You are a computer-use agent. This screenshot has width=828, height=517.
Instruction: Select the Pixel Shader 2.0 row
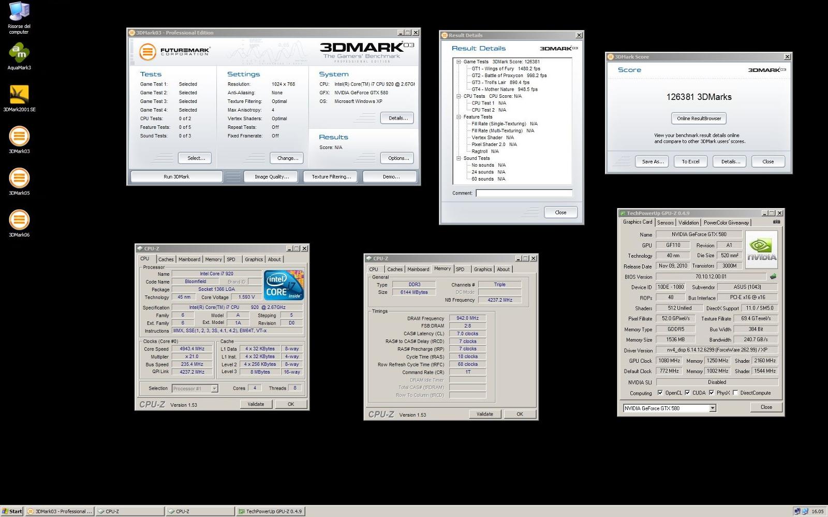(x=494, y=144)
